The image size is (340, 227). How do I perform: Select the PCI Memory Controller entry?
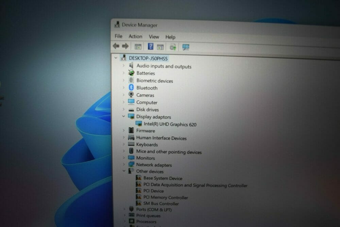166,197
